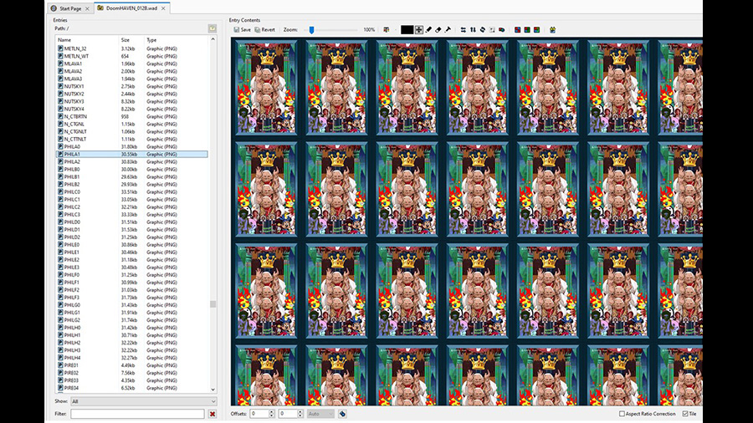The image size is (753, 423).
Task: Go up a directory with the folder button
Action: pyautogui.click(x=213, y=28)
